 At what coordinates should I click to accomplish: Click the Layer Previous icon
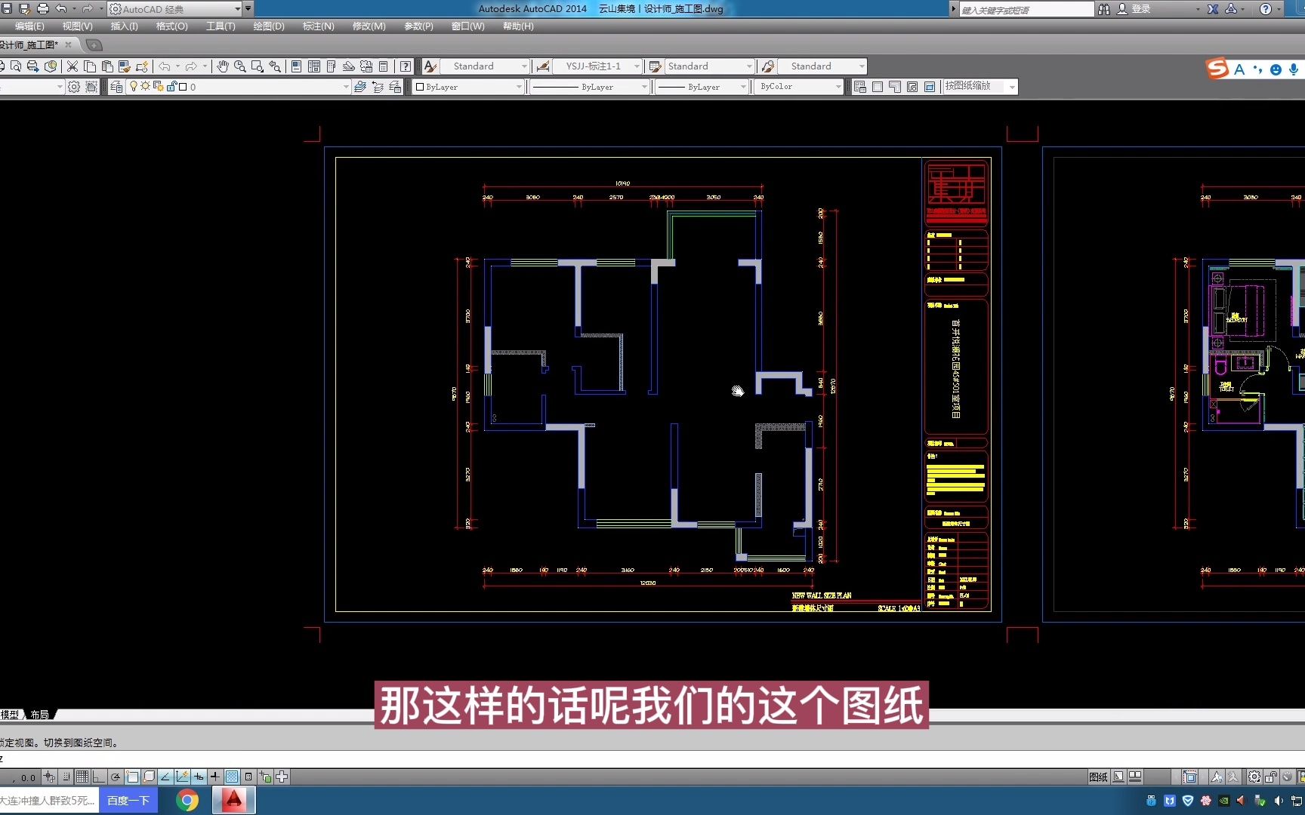(378, 87)
